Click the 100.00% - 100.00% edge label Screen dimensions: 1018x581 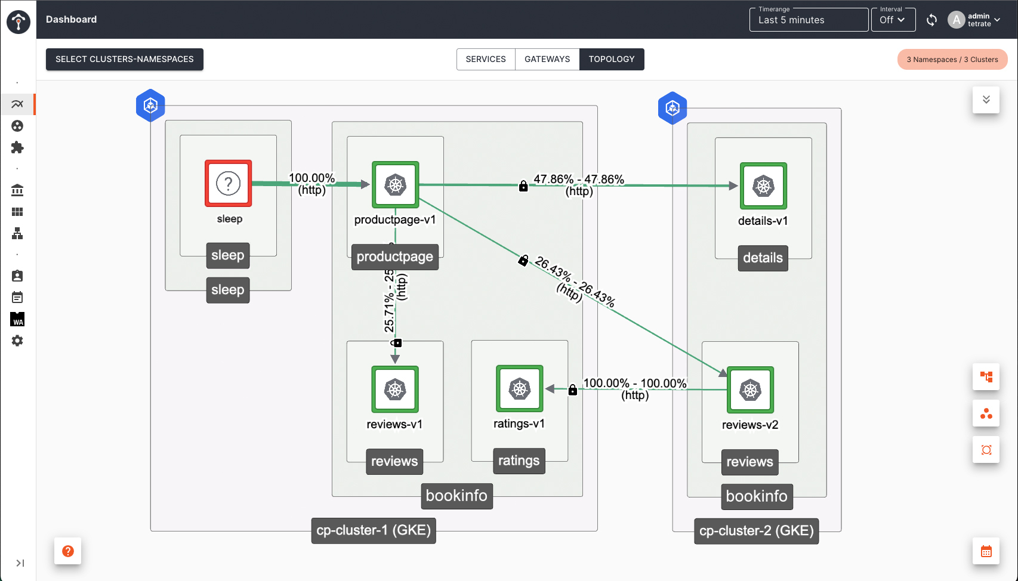pyautogui.click(x=635, y=389)
